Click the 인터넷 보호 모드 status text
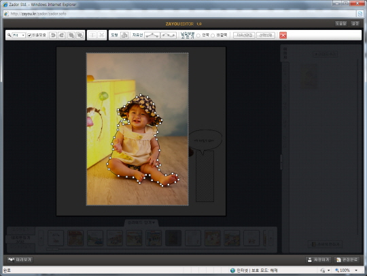 [257, 271]
